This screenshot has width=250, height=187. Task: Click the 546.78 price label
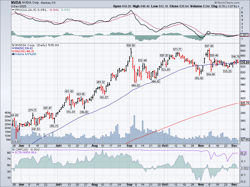[x=236, y=57]
